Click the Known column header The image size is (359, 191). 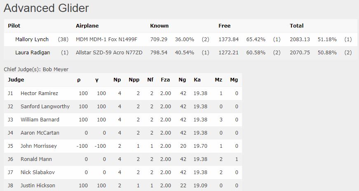160,26
